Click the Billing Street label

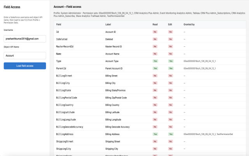[111, 76]
